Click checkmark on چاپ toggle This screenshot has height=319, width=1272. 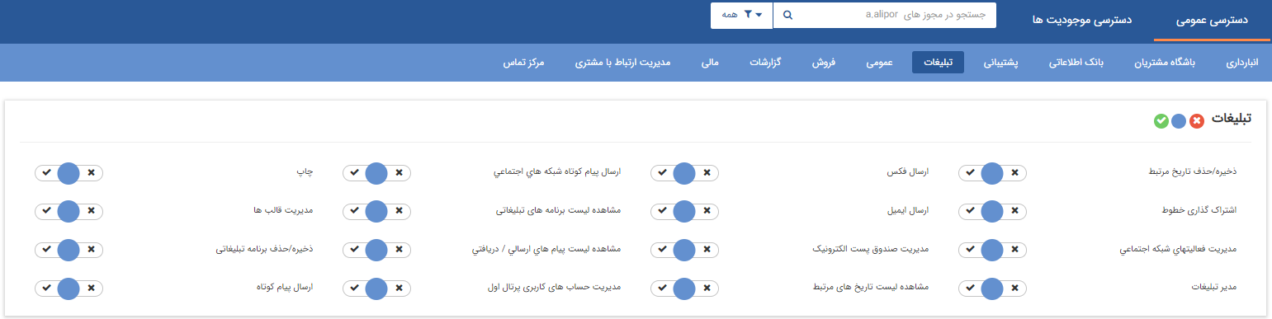46,172
